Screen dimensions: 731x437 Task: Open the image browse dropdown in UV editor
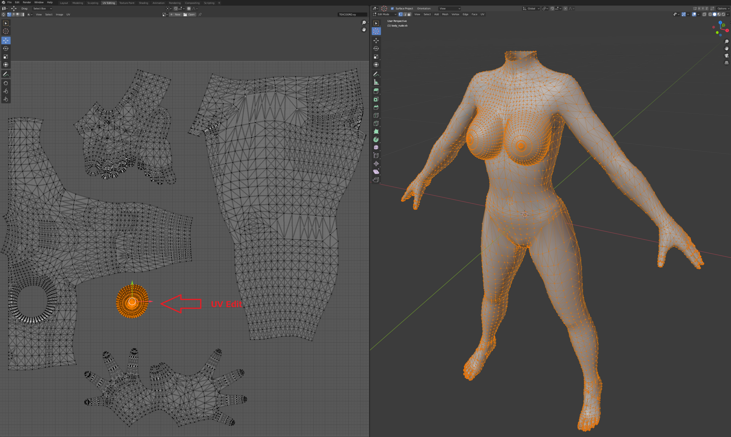click(x=165, y=14)
